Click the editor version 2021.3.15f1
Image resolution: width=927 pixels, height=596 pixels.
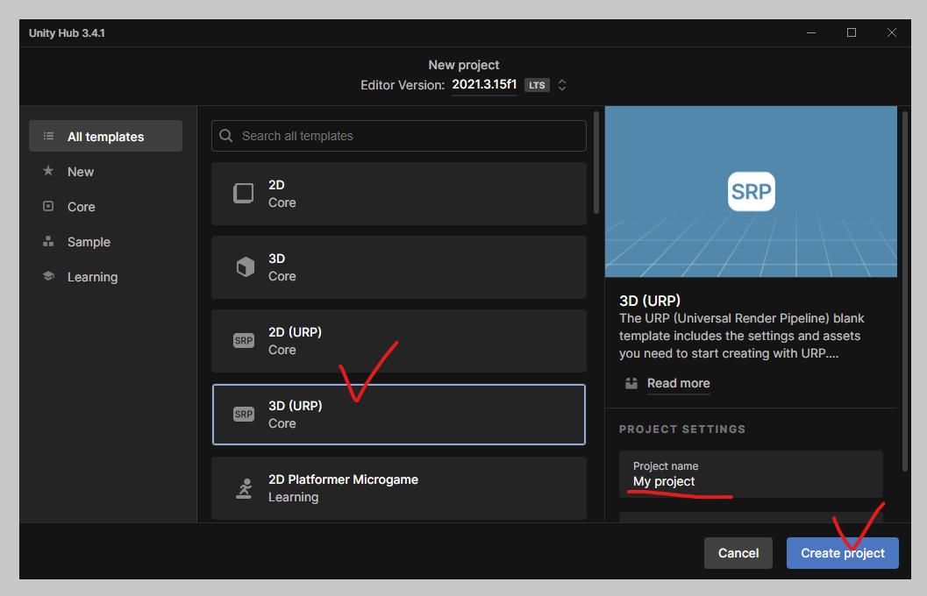[x=484, y=84]
